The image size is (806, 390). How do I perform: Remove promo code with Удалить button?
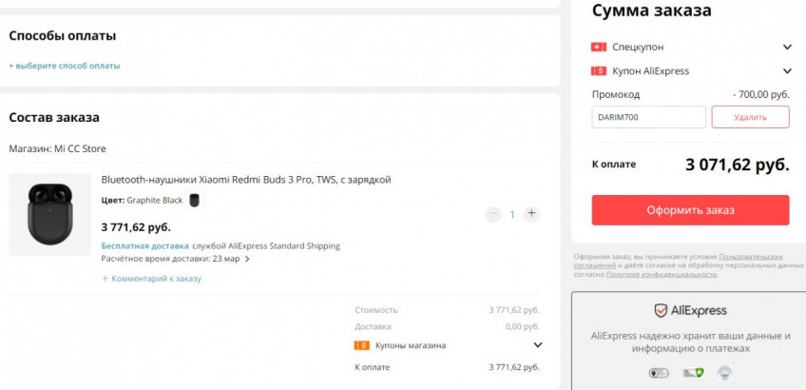coord(750,117)
